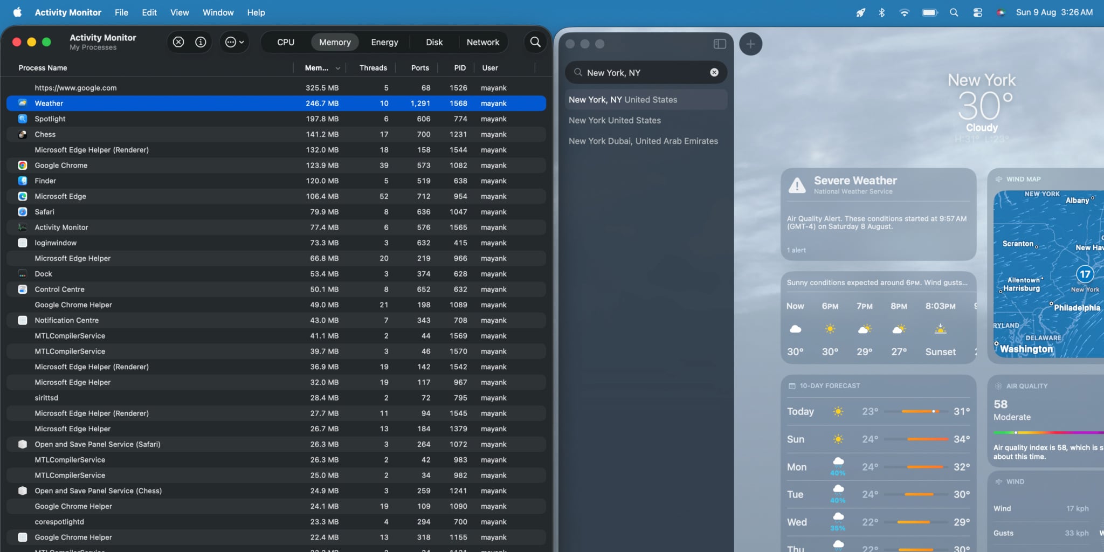Click Sun's temperature range bar in forecast
Viewport: 1104px width, 552px height.
[916, 439]
